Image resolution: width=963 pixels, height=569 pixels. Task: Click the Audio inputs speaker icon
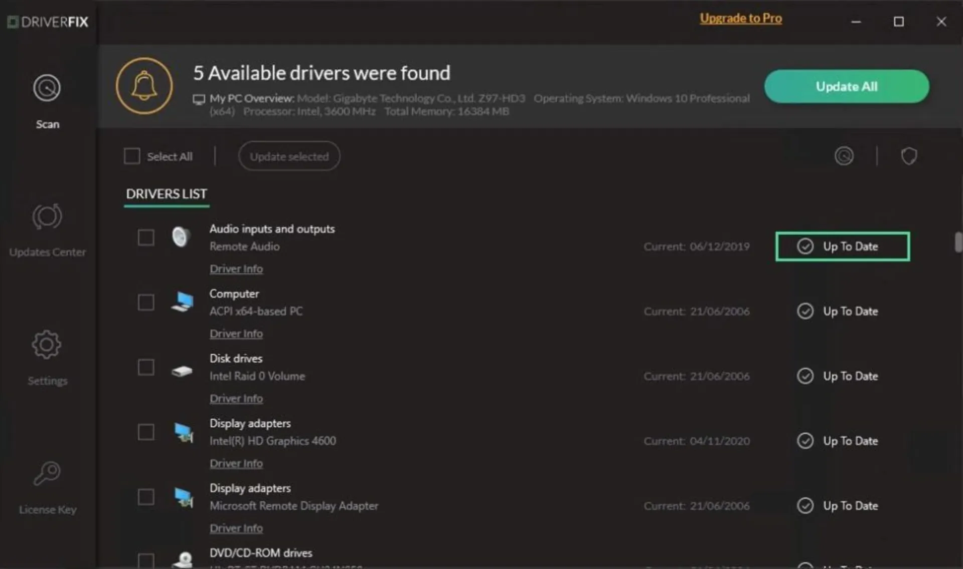(x=181, y=237)
